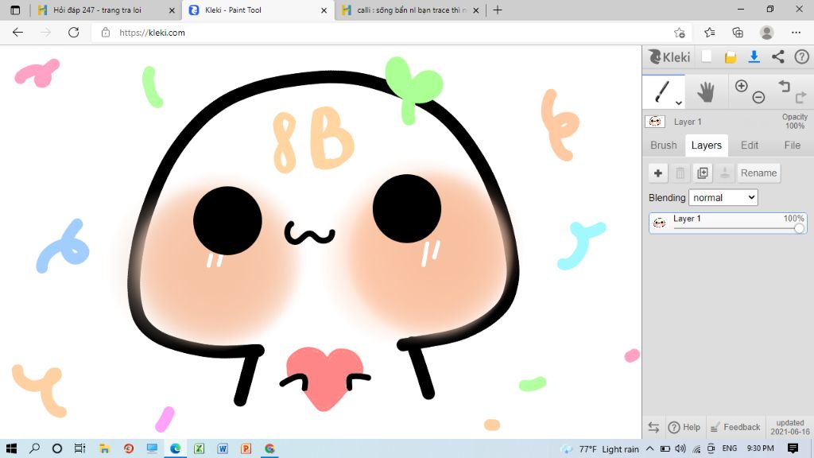Open the Help link at the bottom
This screenshot has height=458, width=814.
tap(684, 427)
